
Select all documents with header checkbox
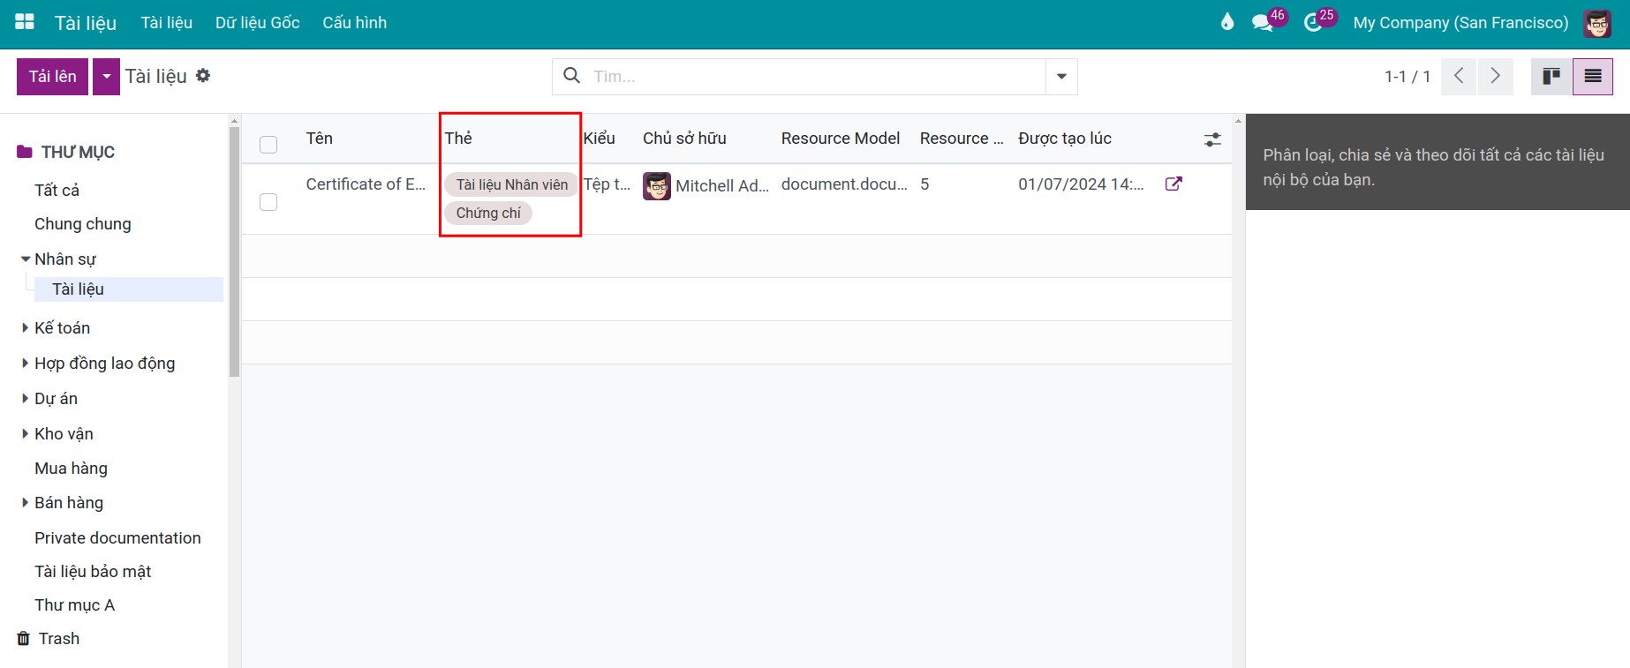coord(268,145)
